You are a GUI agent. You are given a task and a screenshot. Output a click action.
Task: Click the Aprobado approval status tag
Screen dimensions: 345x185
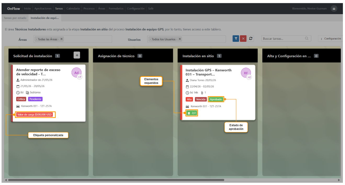tap(216, 99)
